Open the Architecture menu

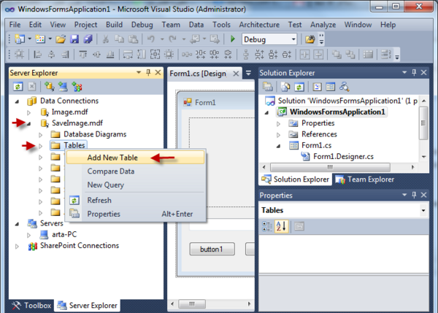(259, 25)
